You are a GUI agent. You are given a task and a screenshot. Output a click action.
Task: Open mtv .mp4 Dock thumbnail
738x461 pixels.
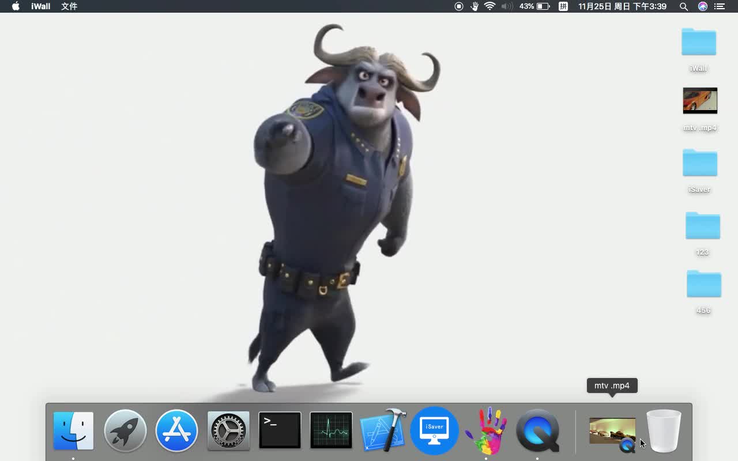tap(612, 432)
